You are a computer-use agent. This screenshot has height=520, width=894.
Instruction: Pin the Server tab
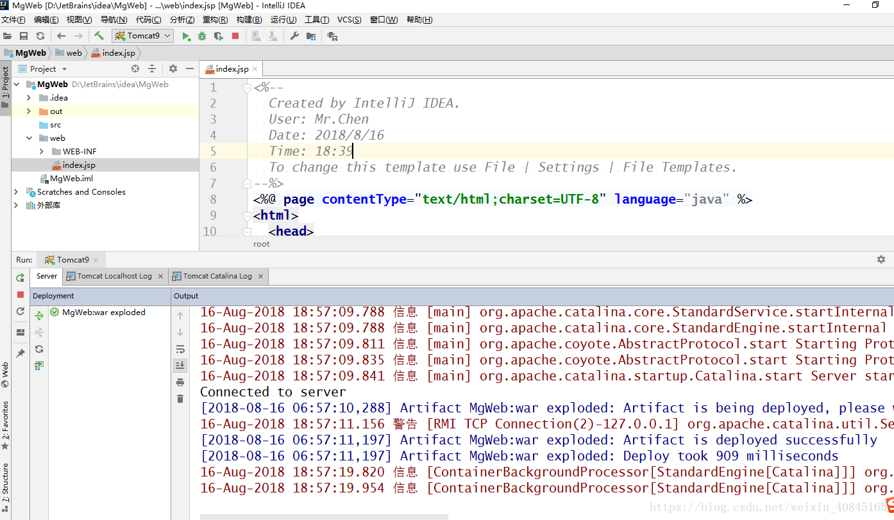tap(20, 353)
